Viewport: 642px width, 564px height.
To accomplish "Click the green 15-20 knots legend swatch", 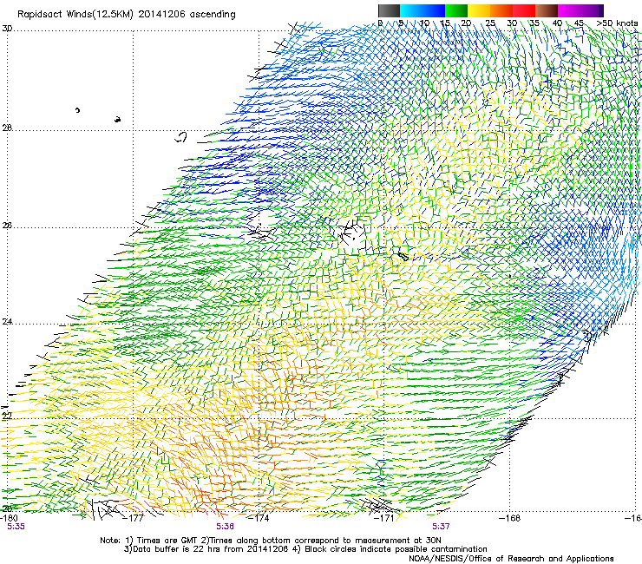I will click(456, 10).
